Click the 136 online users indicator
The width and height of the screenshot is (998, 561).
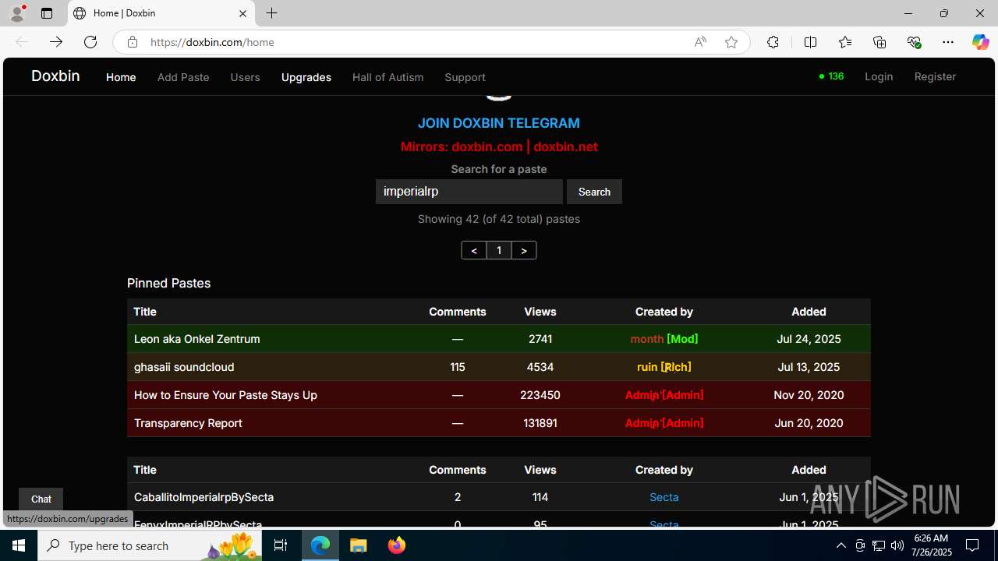pyautogui.click(x=831, y=76)
